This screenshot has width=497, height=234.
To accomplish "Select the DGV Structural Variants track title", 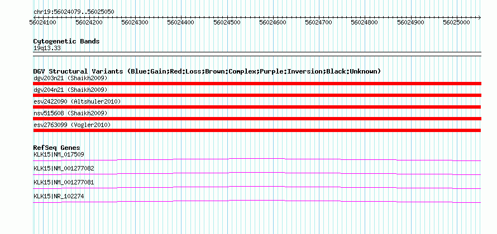I will (207, 71).
